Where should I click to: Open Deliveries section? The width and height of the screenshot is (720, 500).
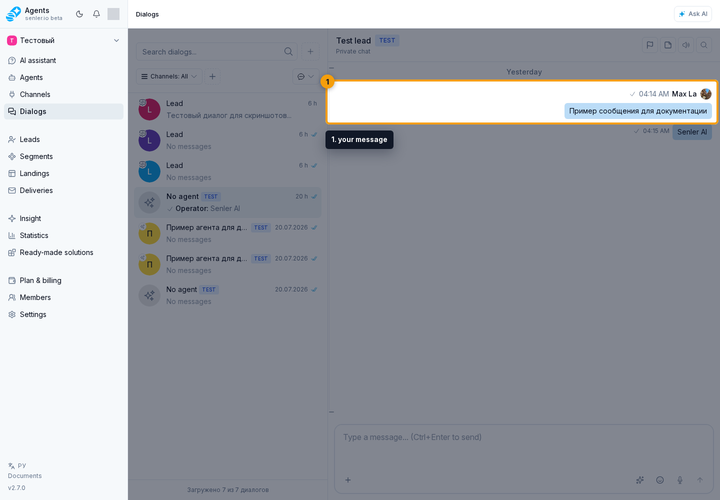63,190
